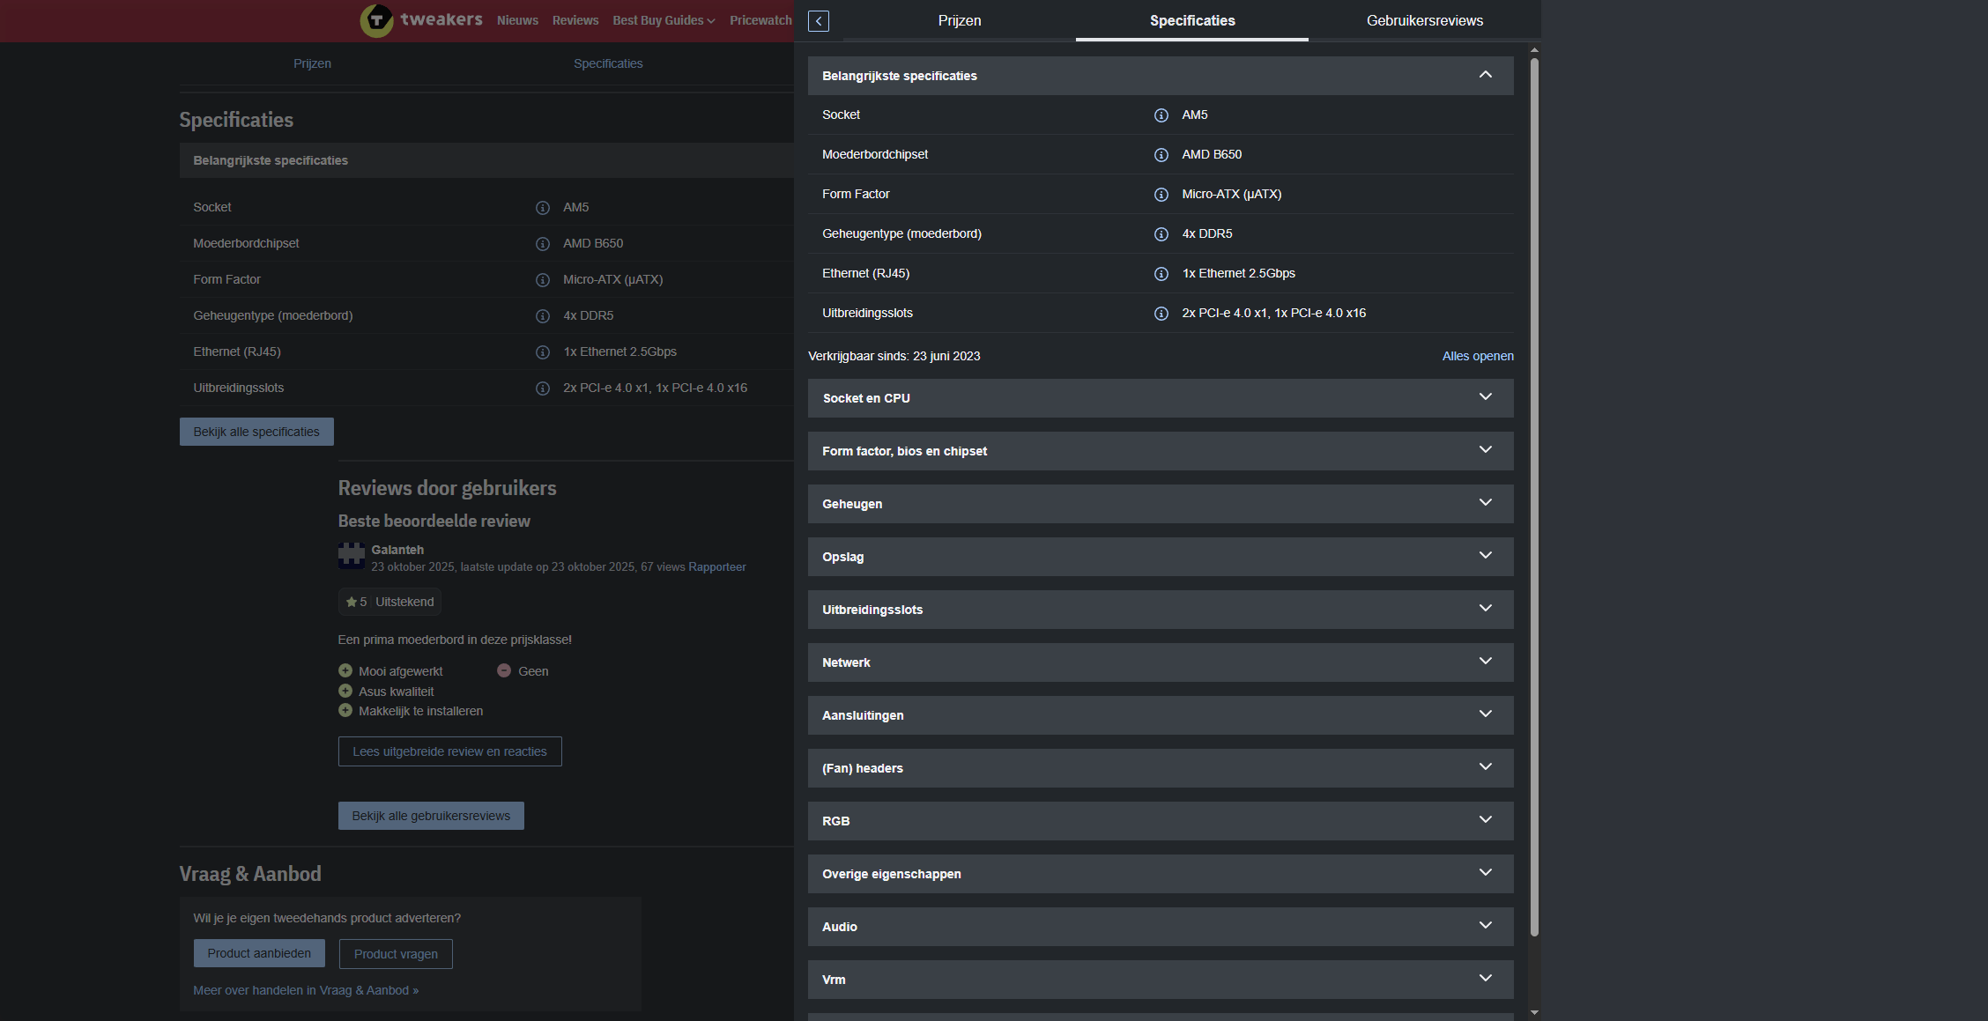This screenshot has height=1021, width=1988.
Task: Click info icon beside AMD B650 chipset
Action: point(1161,155)
